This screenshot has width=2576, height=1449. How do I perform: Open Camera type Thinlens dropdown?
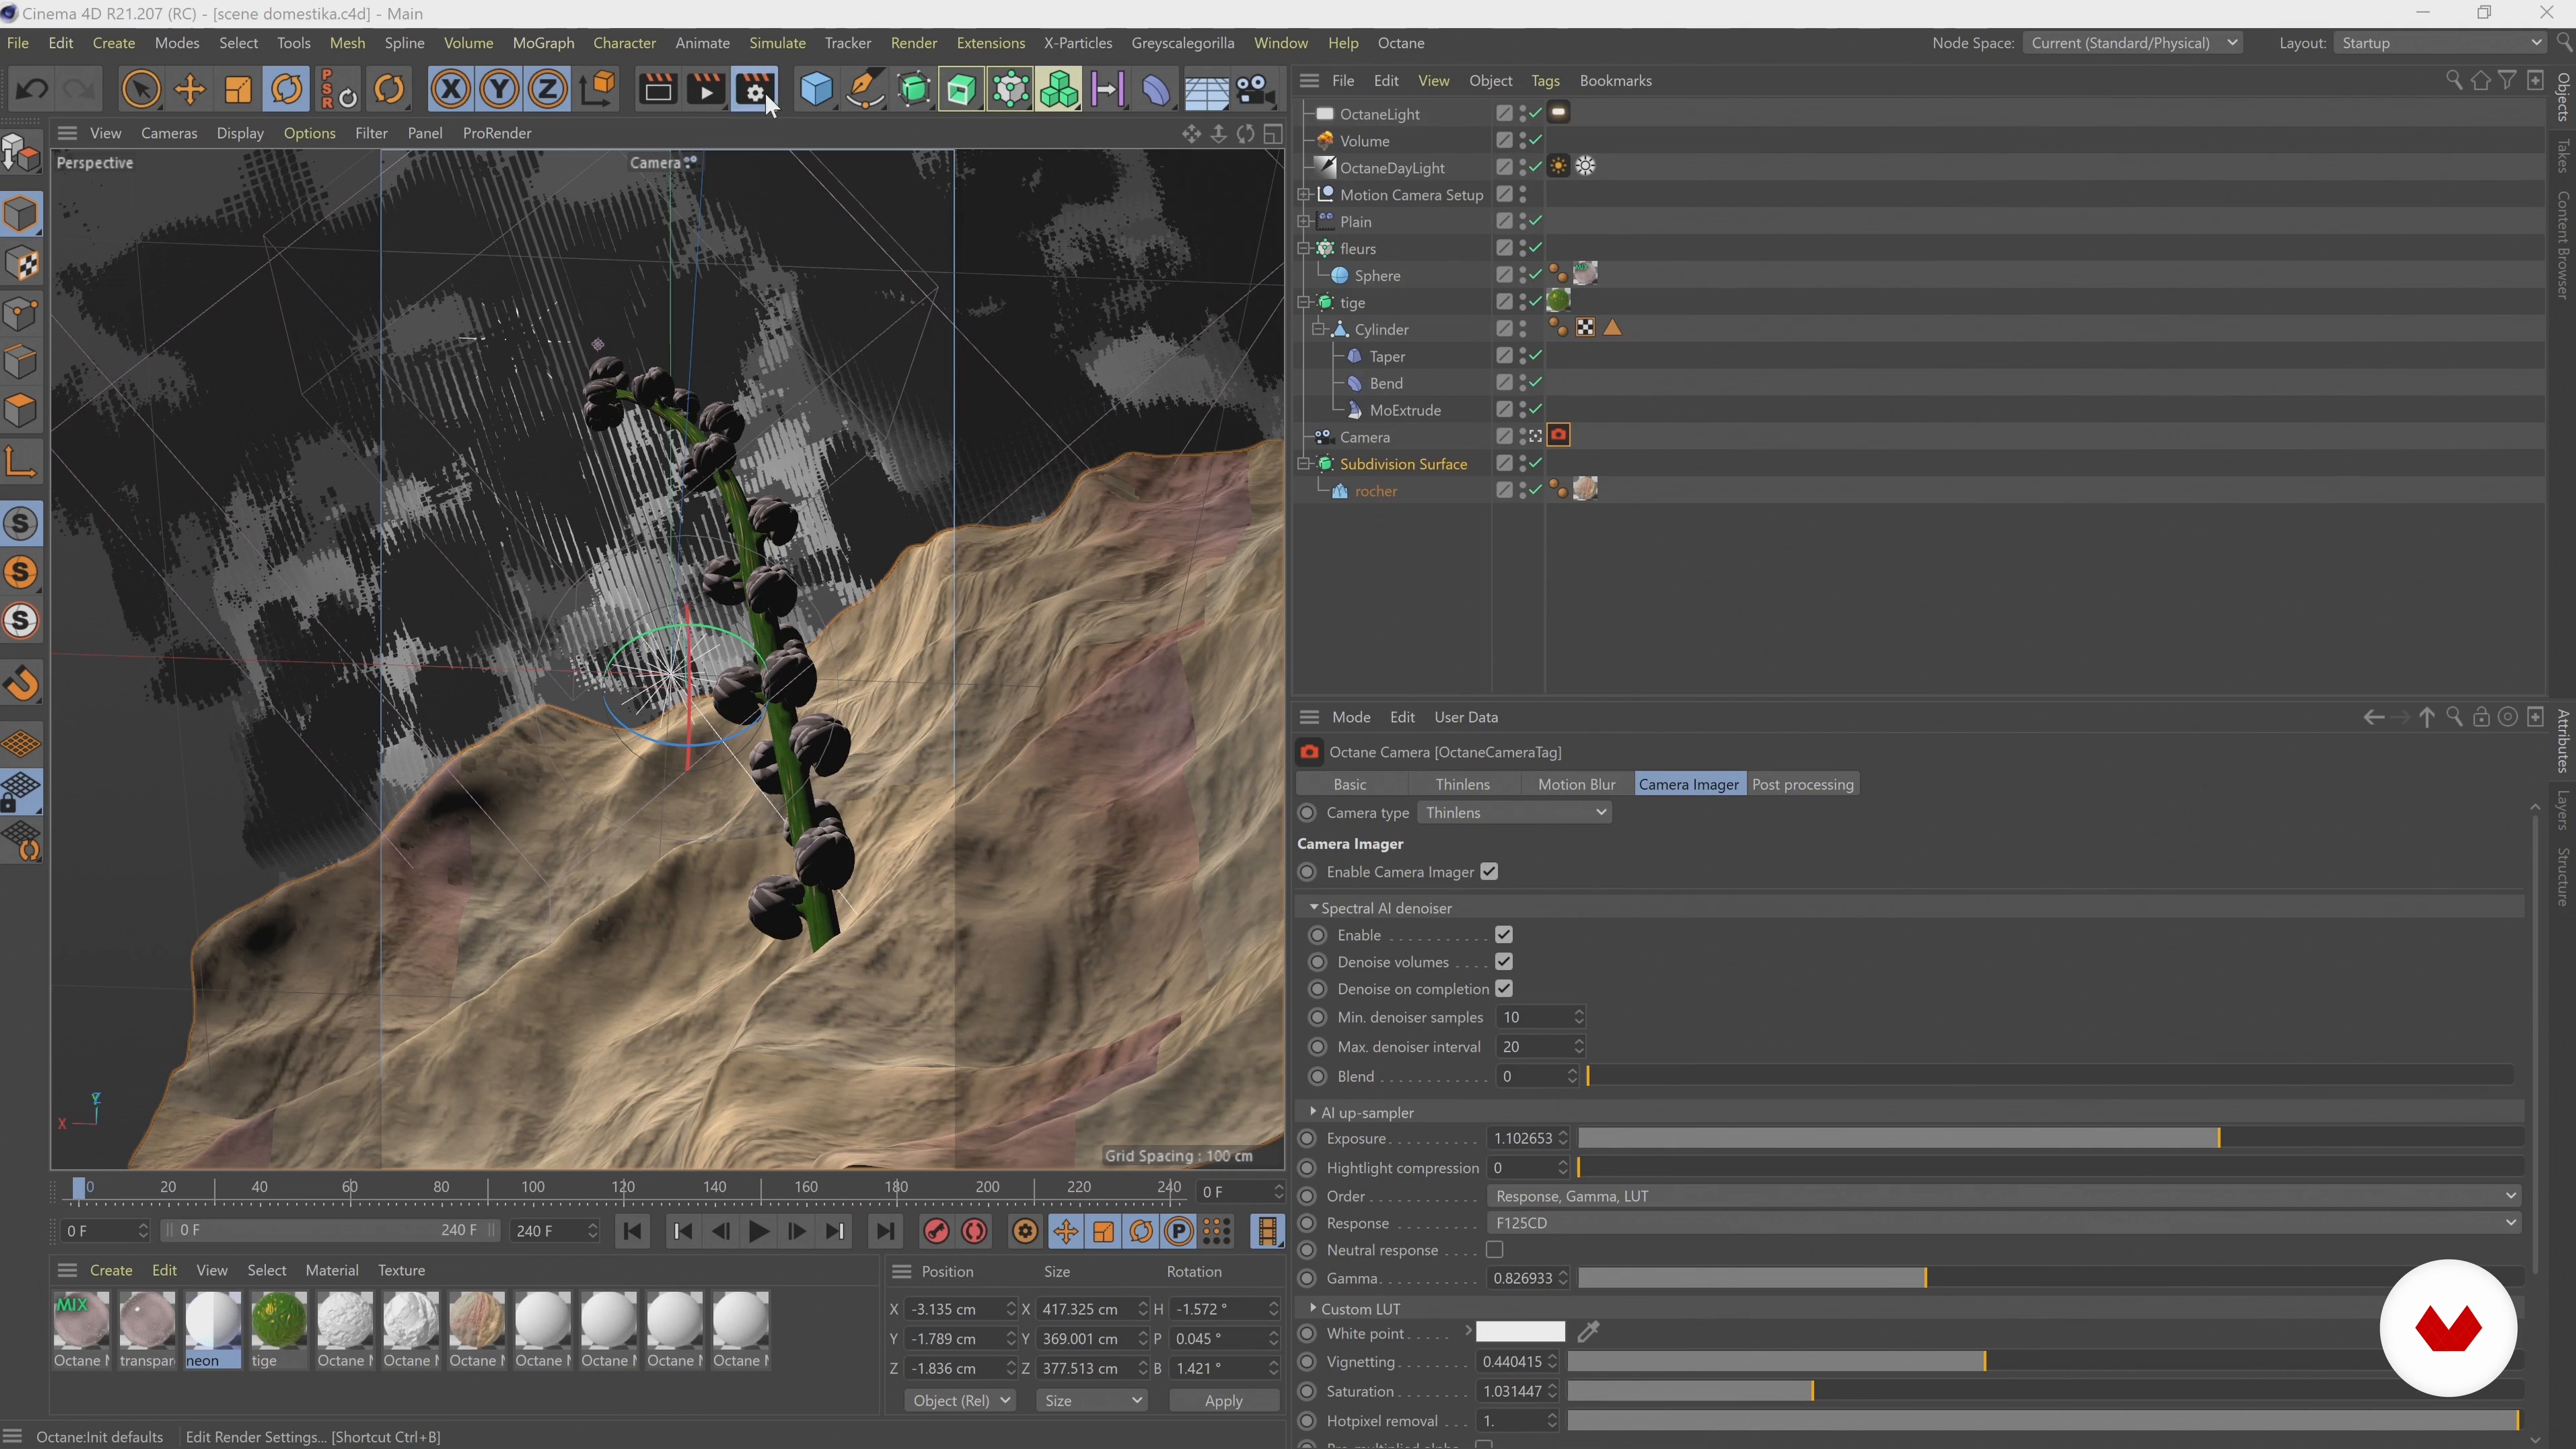(x=1514, y=813)
